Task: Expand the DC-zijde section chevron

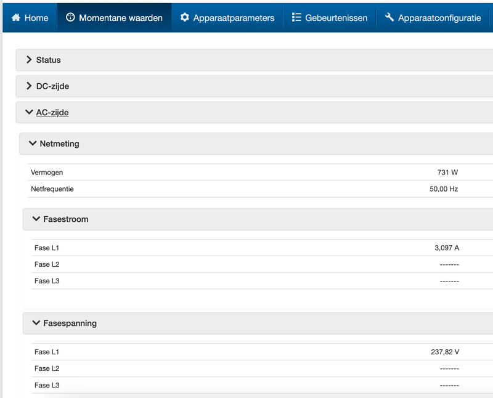Action: pos(28,86)
